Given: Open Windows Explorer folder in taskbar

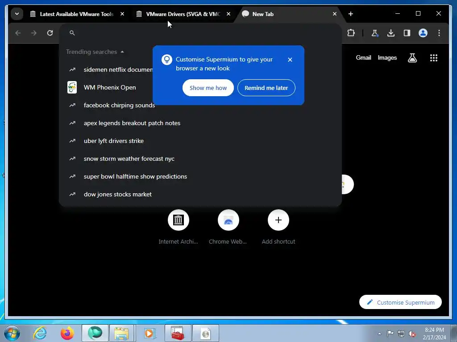Looking at the screenshot, I should (x=121, y=333).
